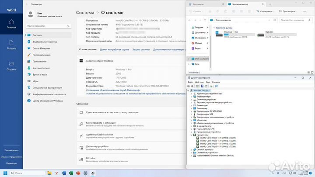This screenshot has width=315, height=177.
Task: Open Microsoft services agreement link
Action: 113,90
